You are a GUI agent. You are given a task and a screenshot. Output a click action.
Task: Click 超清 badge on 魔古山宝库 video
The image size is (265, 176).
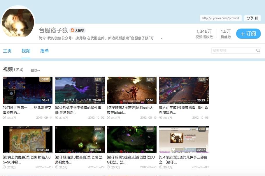pyautogui.click(x=202, y=79)
